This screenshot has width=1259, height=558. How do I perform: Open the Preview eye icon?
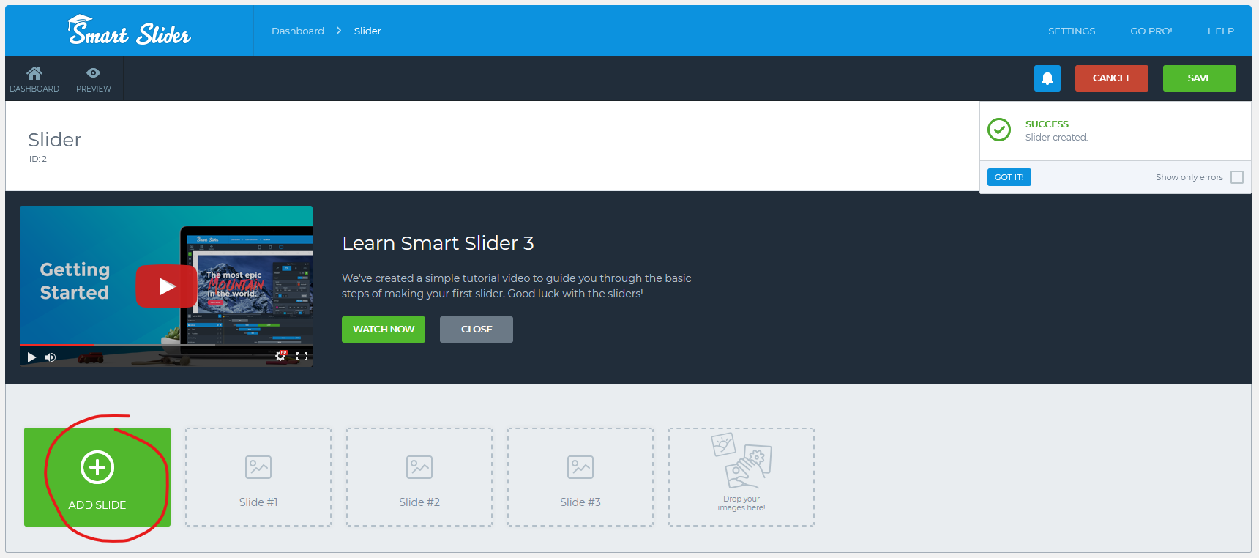click(x=94, y=72)
